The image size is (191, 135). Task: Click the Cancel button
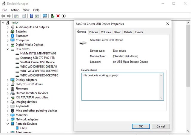[x=161, y=126]
